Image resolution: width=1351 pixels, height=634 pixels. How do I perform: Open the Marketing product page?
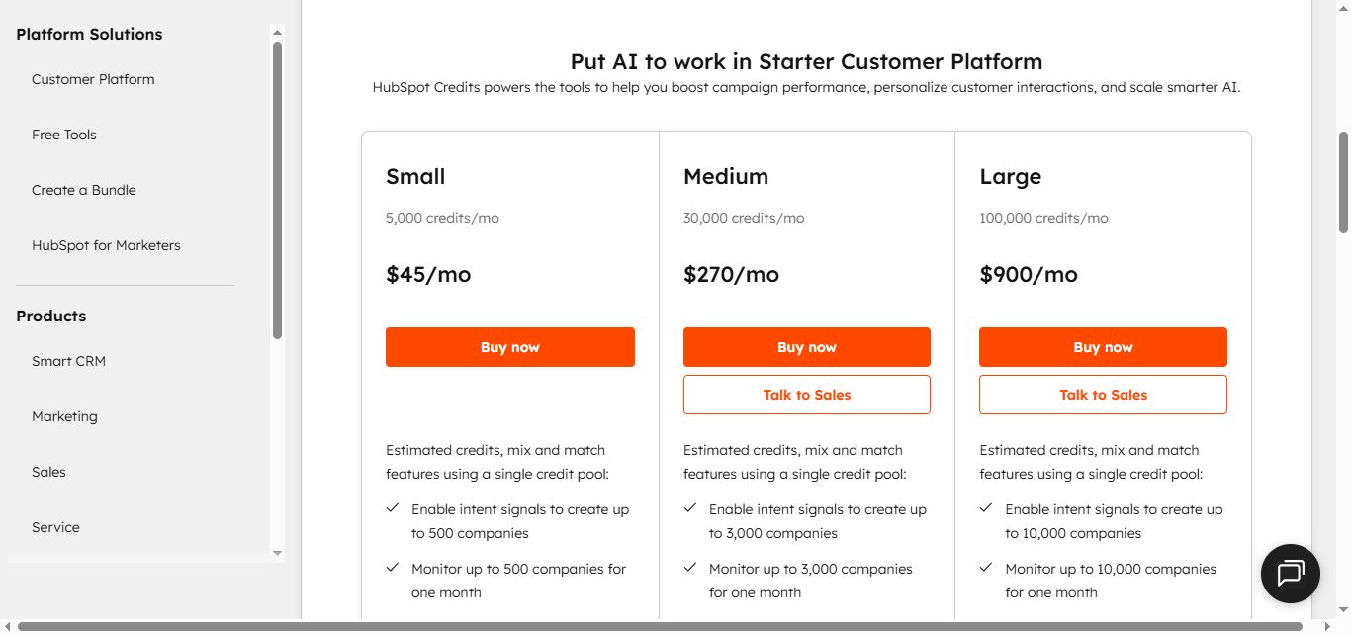[x=64, y=416]
